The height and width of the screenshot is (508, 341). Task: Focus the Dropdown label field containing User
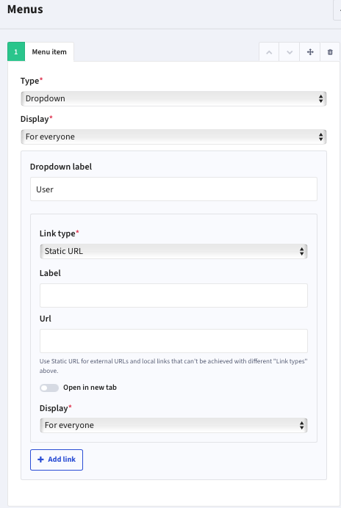tap(173, 189)
